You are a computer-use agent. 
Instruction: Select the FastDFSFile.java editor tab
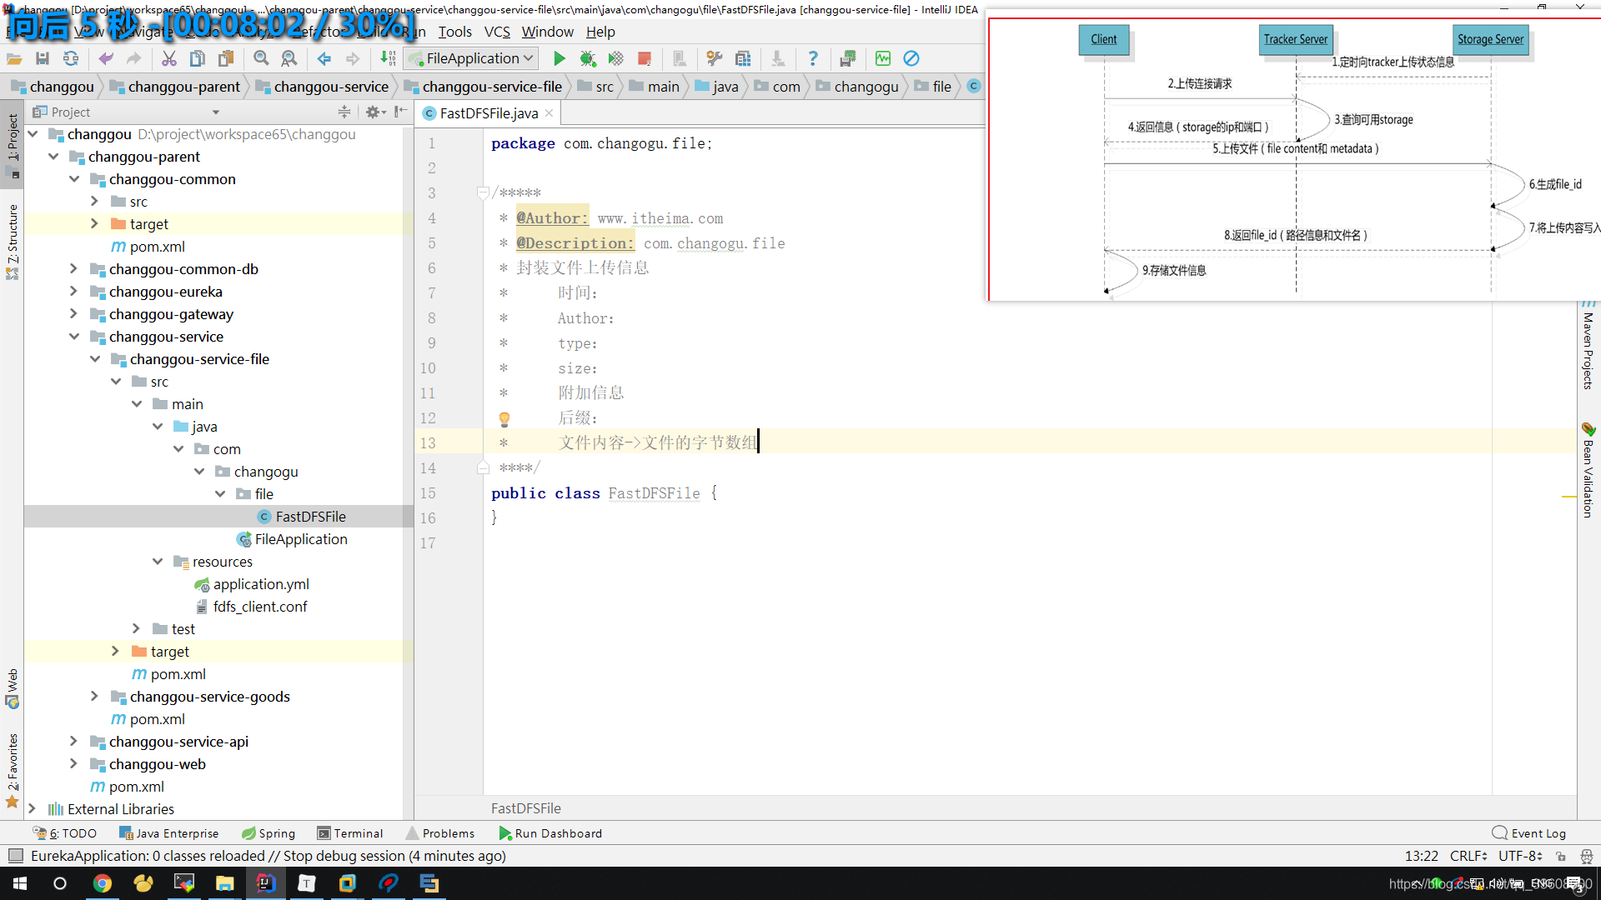489,113
